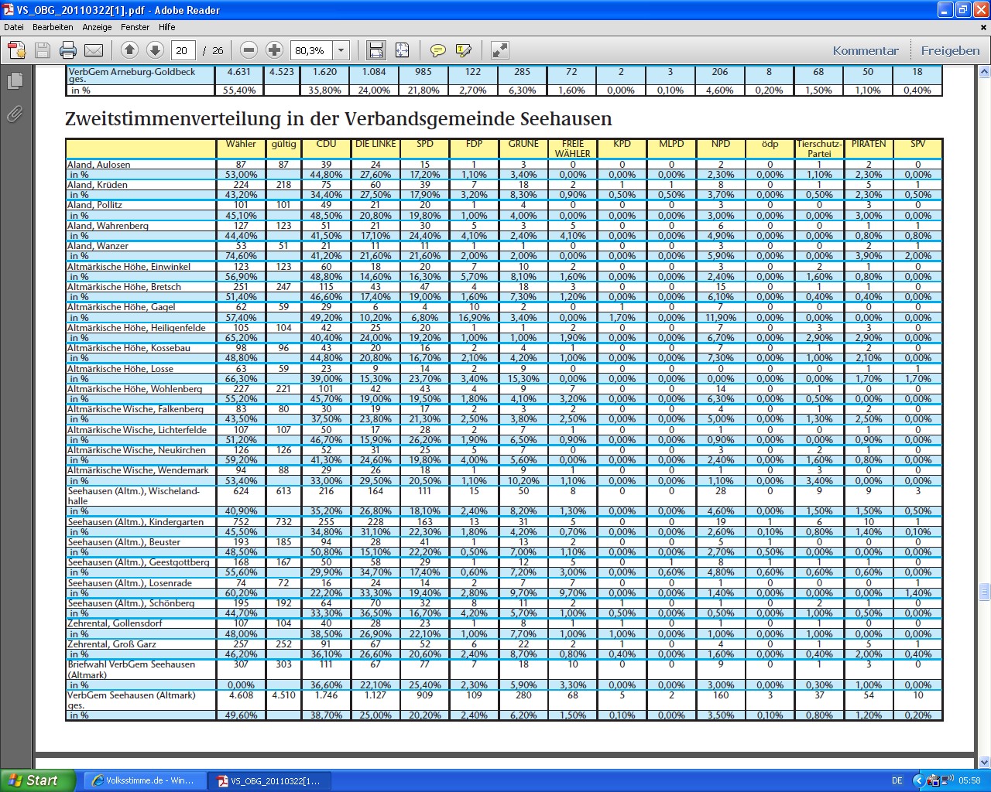The height and width of the screenshot is (792, 991).
Task: Open the zoom percentage dropdown
Action: tap(341, 51)
